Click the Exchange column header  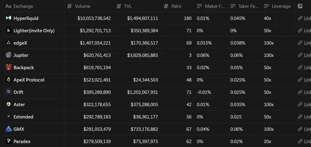point(20,6)
